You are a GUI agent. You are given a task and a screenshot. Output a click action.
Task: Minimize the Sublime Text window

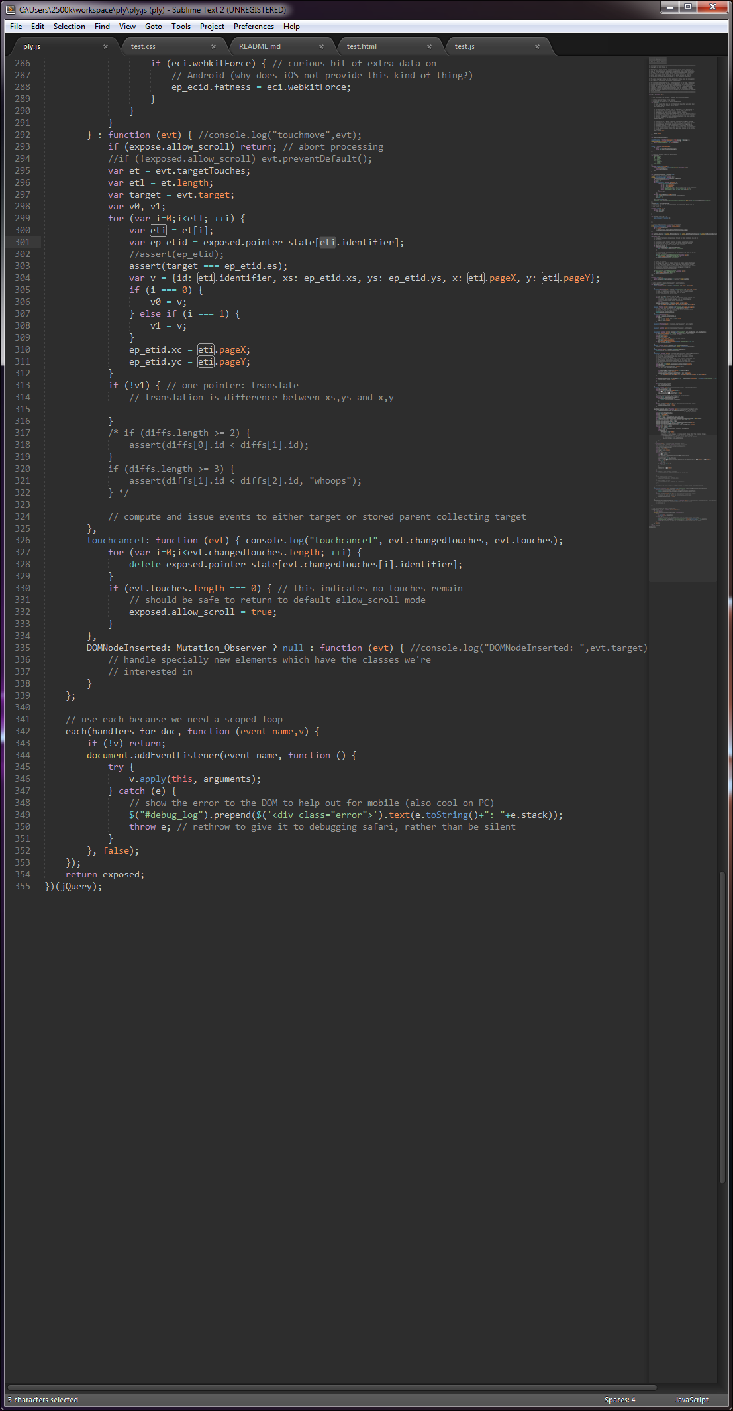[x=670, y=7]
